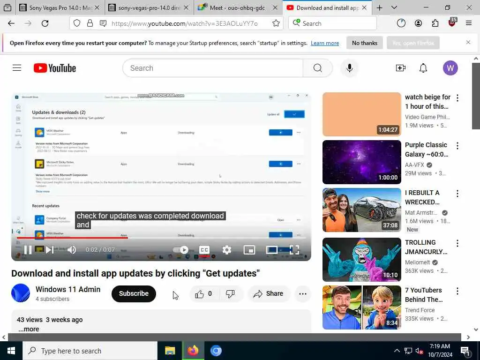Expand description with ...more
Image resolution: width=480 pixels, height=360 pixels.
[x=29, y=329]
